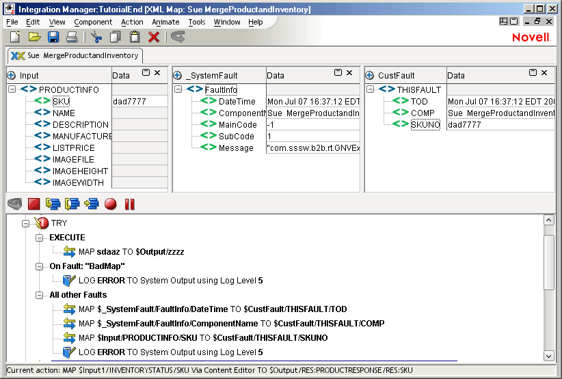Pause animation with the red bars icon

(x=129, y=203)
